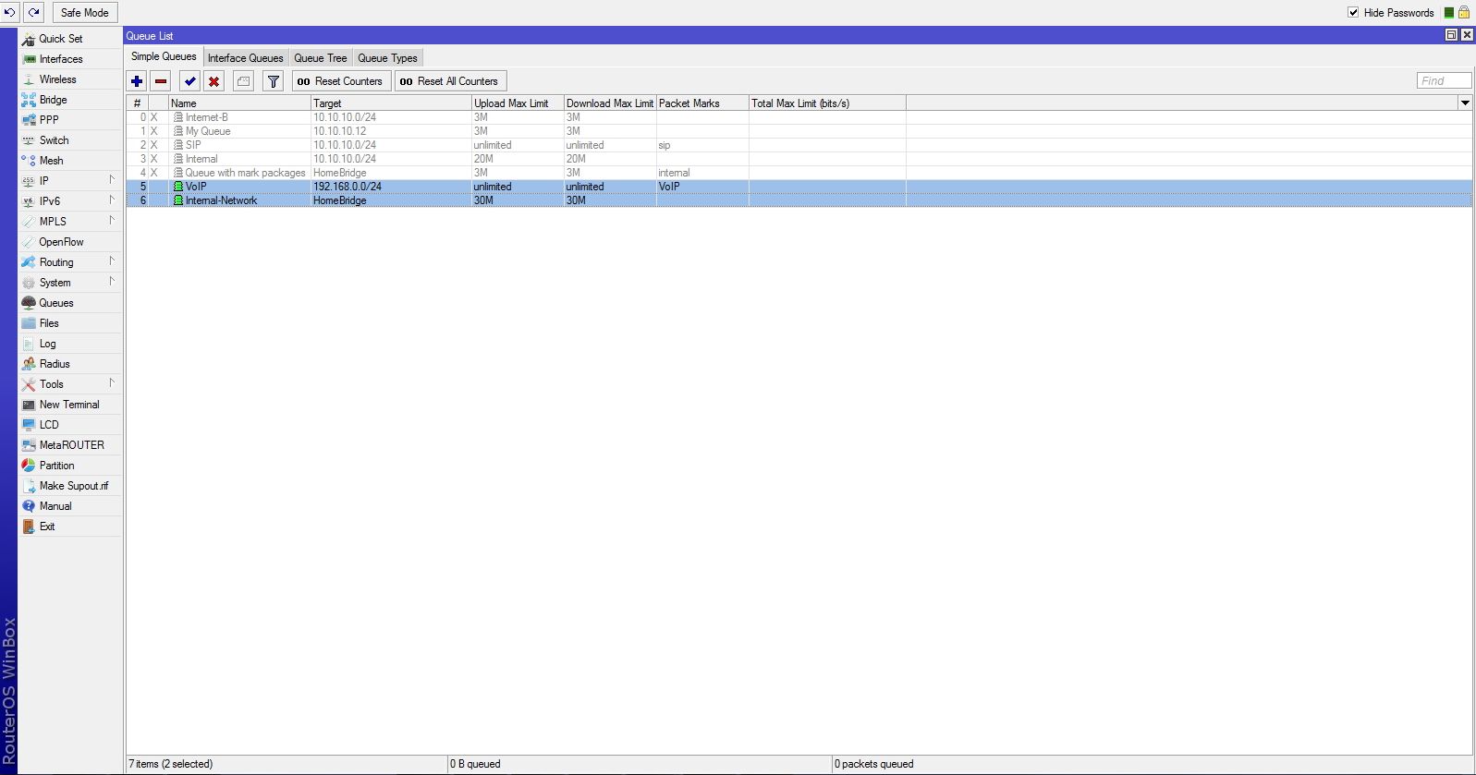Enable selected queues with the blue checkmark

point(189,81)
